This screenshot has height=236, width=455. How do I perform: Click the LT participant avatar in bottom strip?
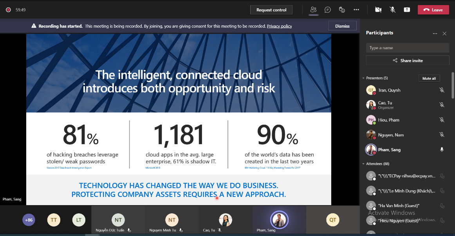coord(79,220)
